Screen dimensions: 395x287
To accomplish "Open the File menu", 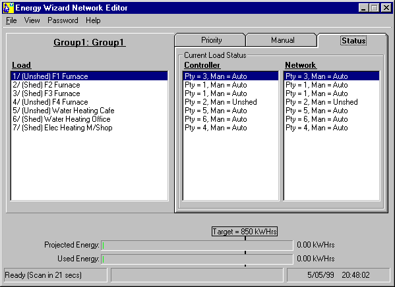I will coord(11,20).
